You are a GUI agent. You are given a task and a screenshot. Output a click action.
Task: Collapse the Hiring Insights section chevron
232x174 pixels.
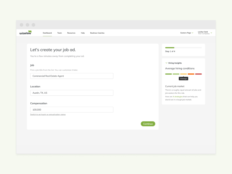(166, 63)
